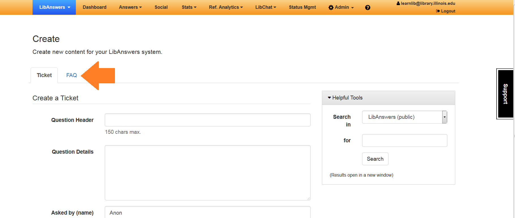
Task: Expand the Stats menu
Action: point(189,7)
